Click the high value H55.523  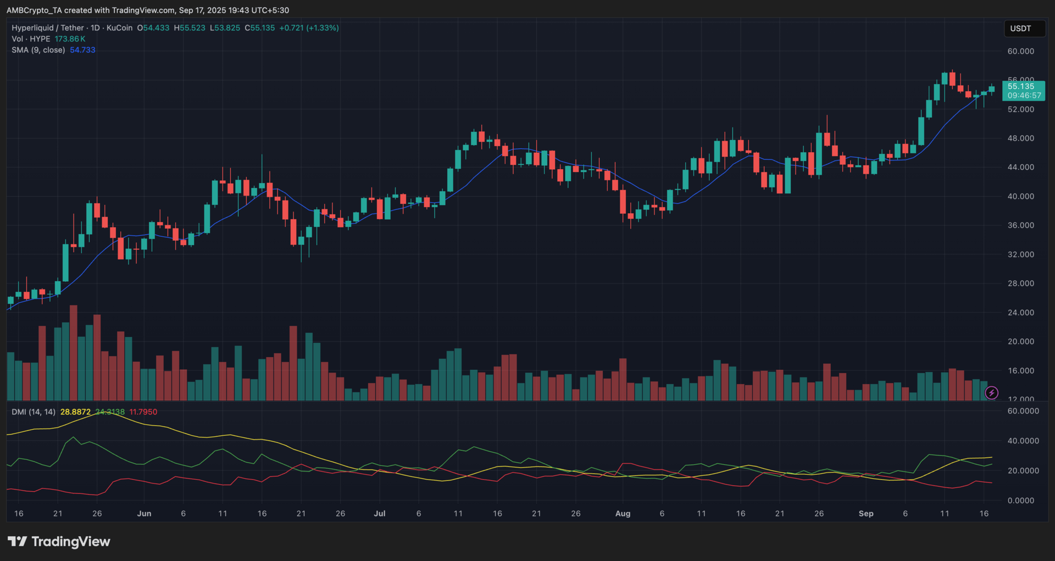point(190,27)
